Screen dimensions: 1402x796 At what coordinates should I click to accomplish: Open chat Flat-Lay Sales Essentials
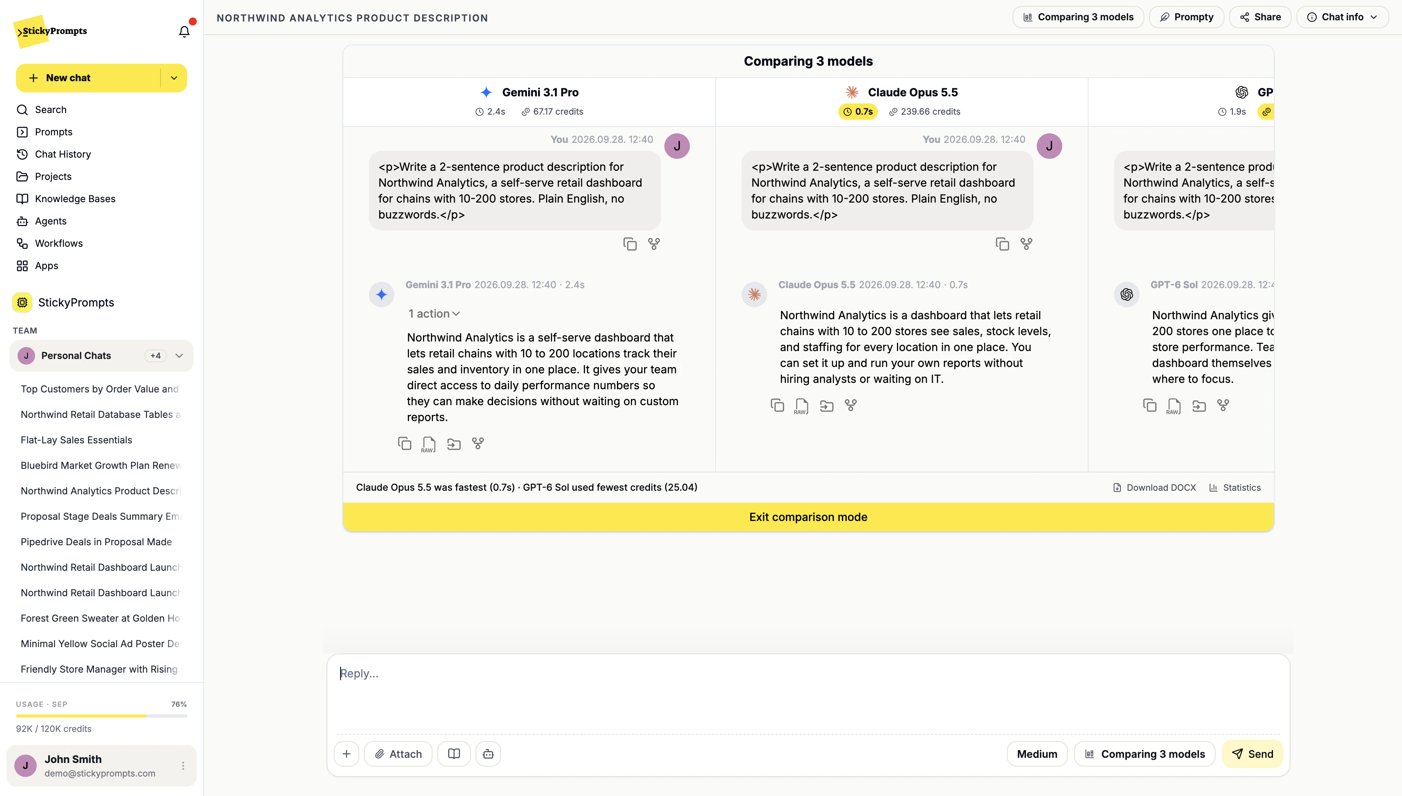[x=76, y=440]
